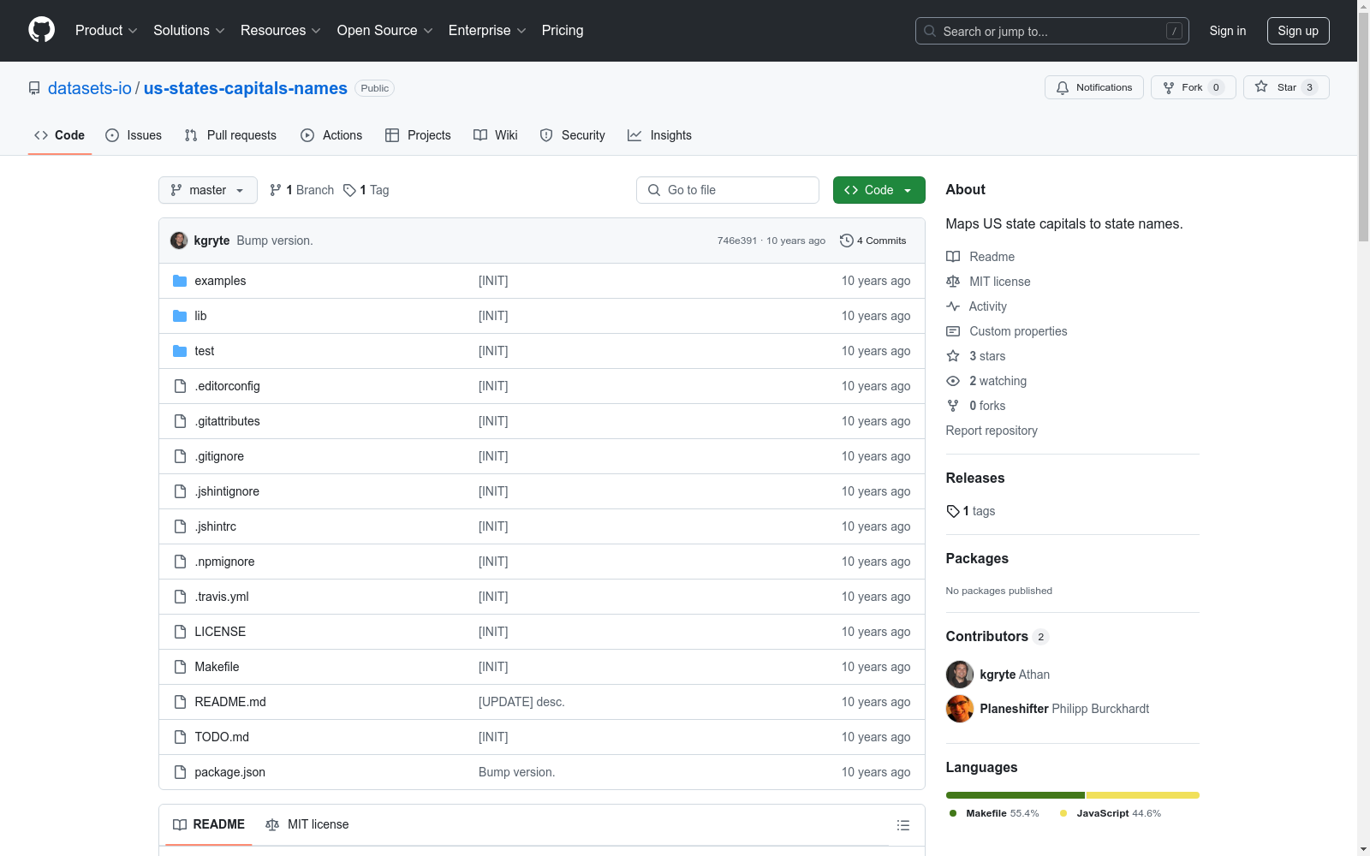The width and height of the screenshot is (1370, 856).
Task: Expand the Enterprise menu
Action: (x=487, y=31)
